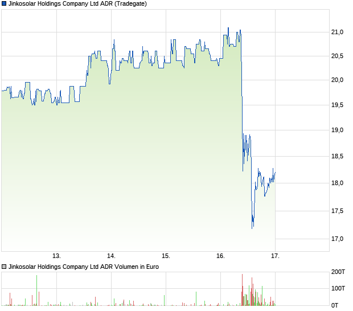
Task: Click the 19,5 price axis label
Action: click(x=337, y=105)
